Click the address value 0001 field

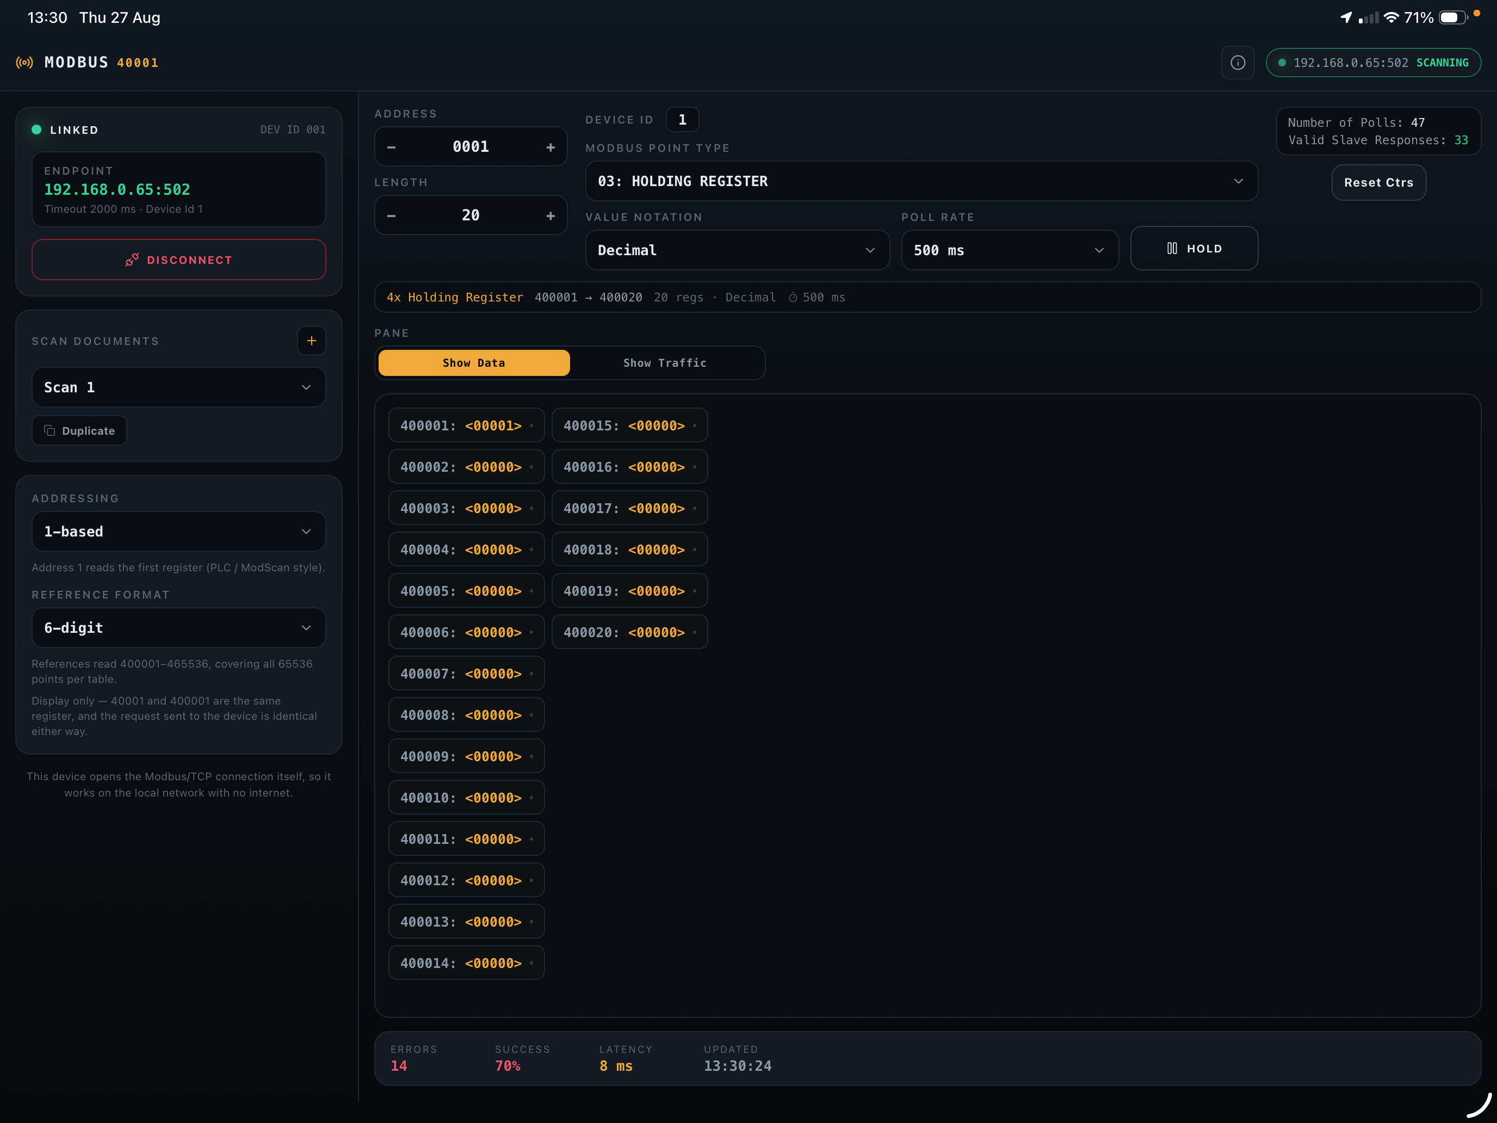(x=471, y=147)
